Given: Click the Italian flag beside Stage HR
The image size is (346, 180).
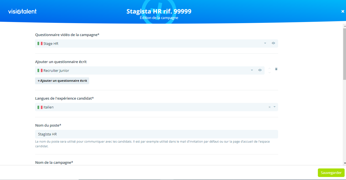Looking at the screenshot, I should pyautogui.click(x=40, y=43).
